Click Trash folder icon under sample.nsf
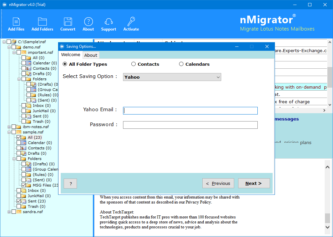The image size is (333, 237). coord(24,206)
